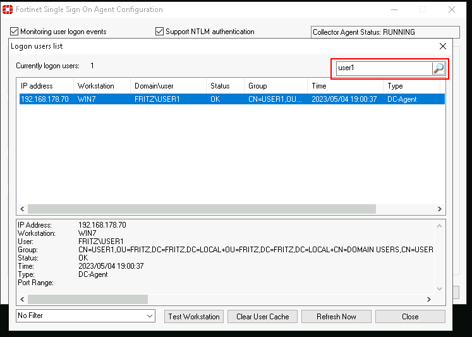Image resolution: width=472 pixels, height=337 pixels.
Task: Sort by IP address column header
Action: coord(45,86)
